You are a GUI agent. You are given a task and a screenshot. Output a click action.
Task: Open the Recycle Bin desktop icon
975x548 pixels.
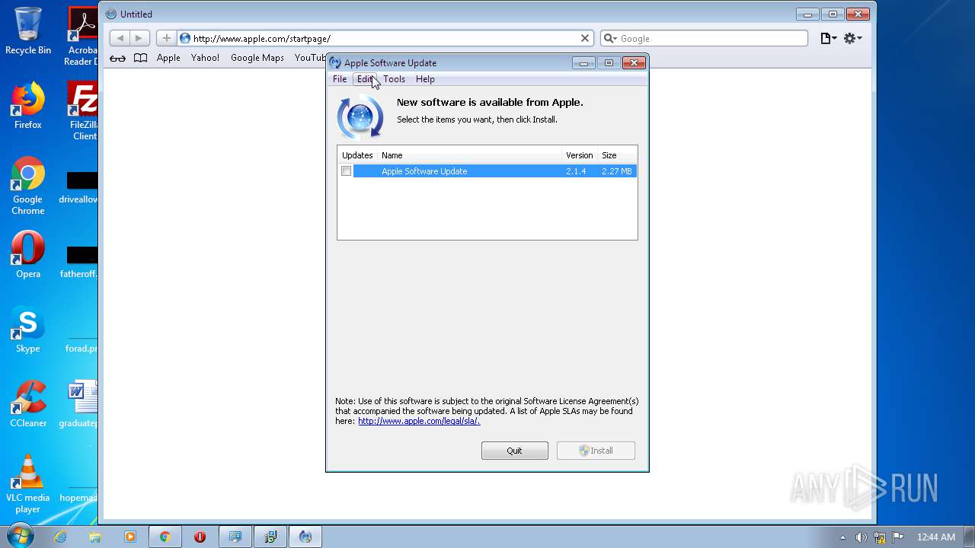point(28,31)
